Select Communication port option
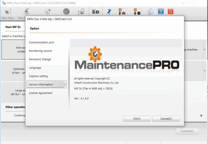 pos(41,42)
